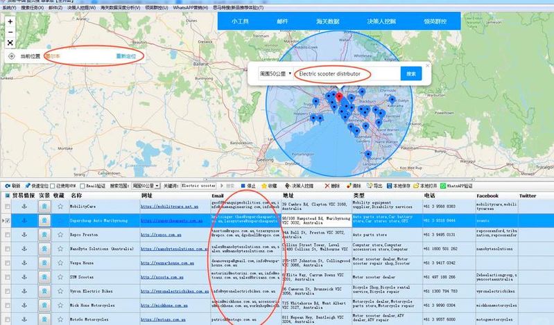Toggle the 已使用VPN checkbox

tap(53, 186)
